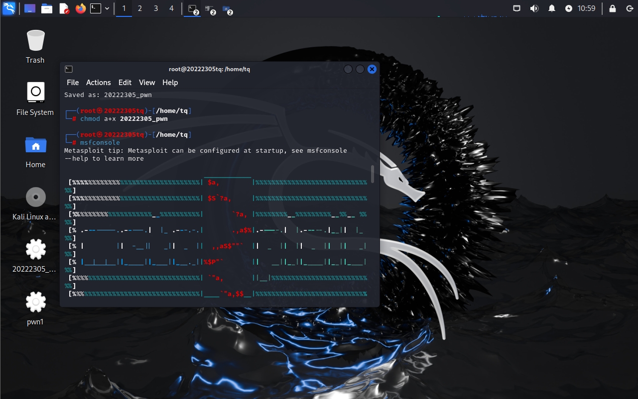Click the 10:59 clock

pos(586,8)
